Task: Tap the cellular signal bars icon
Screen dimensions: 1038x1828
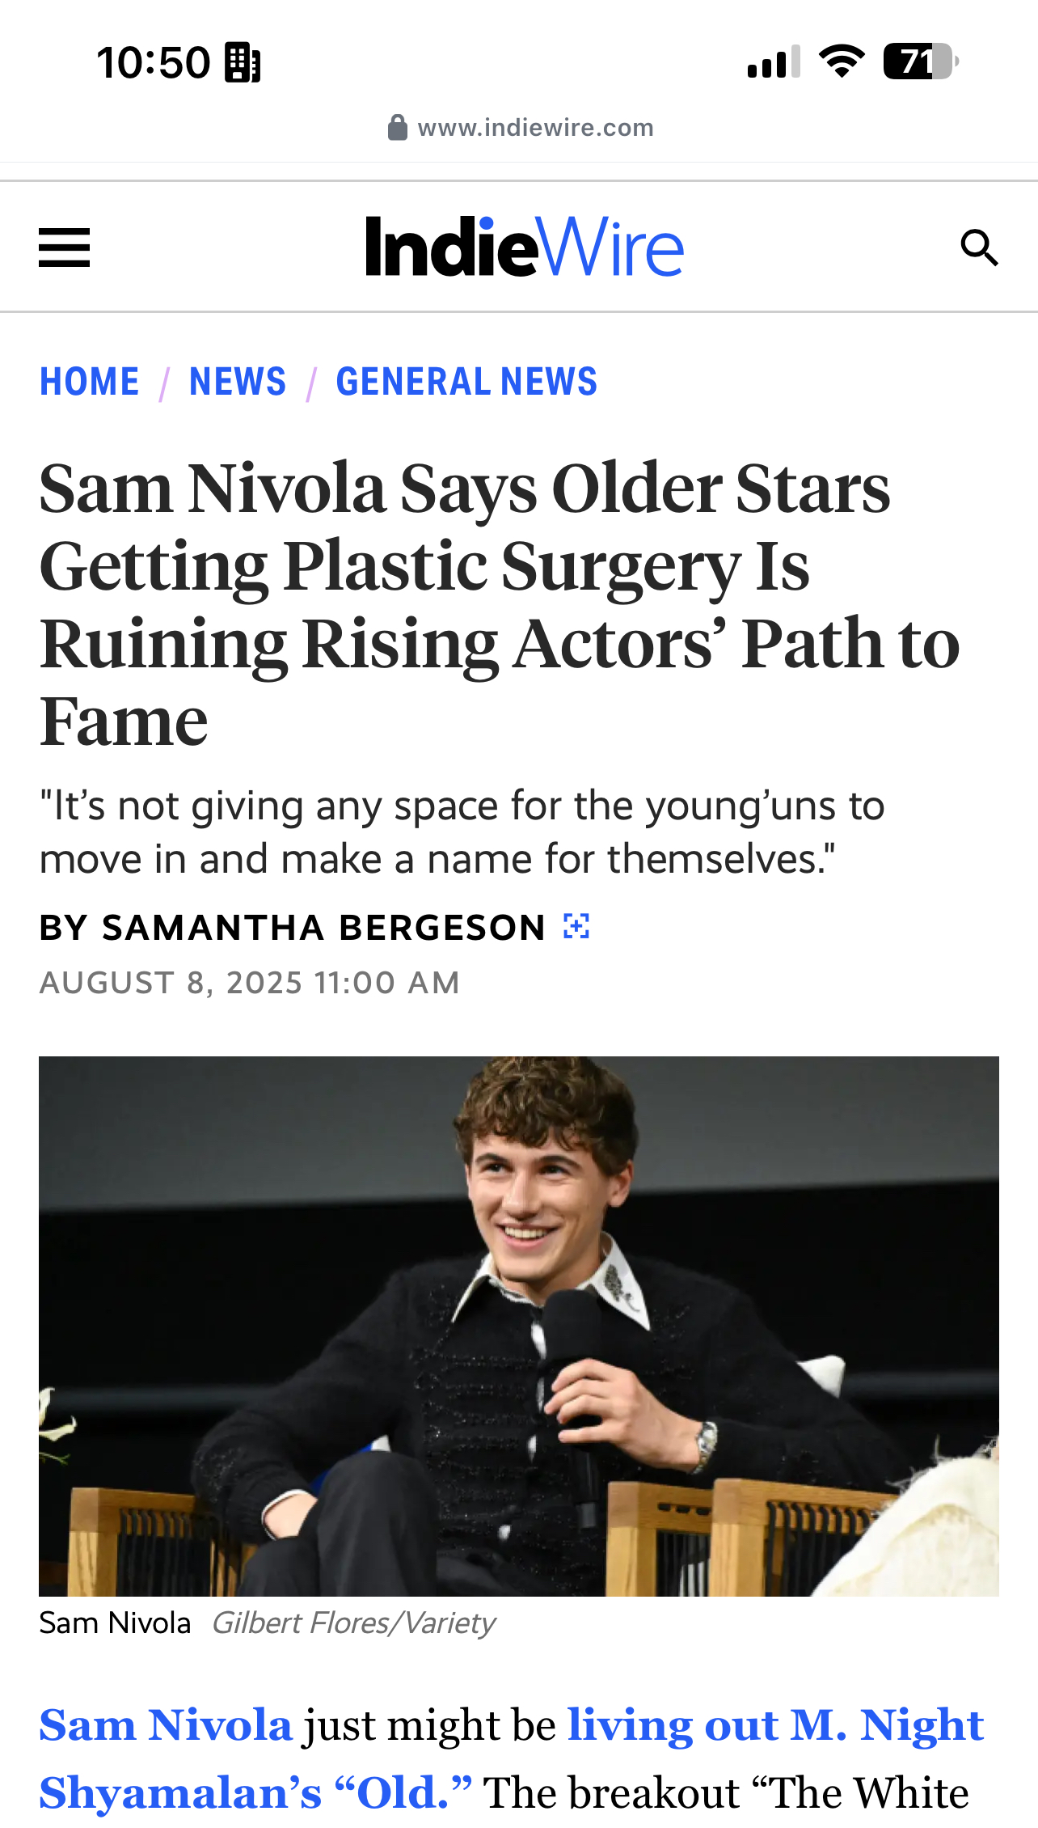Action: pos(774,62)
